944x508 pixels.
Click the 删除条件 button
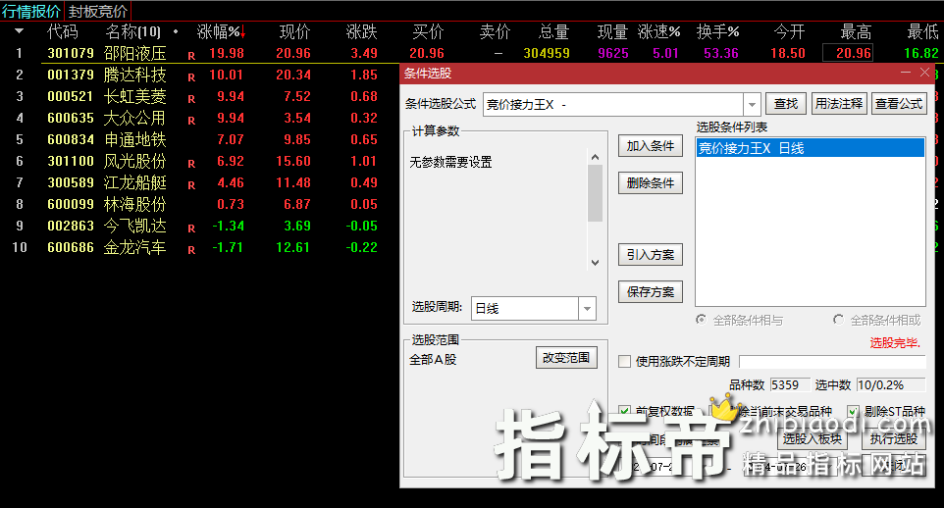coord(651,183)
